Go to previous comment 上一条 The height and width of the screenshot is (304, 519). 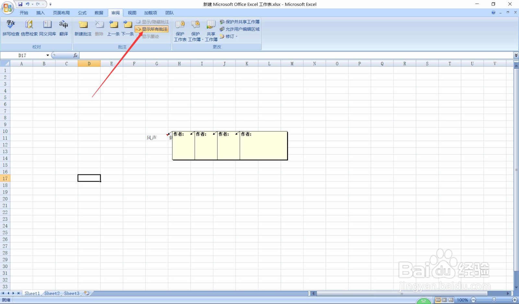(114, 28)
